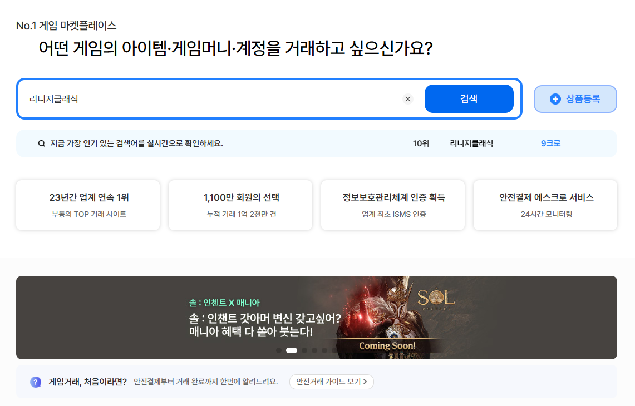Select trending keyword 리니지클래식 ranked 10위
The height and width of the screenshot is (406, 635).
point(471,143)
